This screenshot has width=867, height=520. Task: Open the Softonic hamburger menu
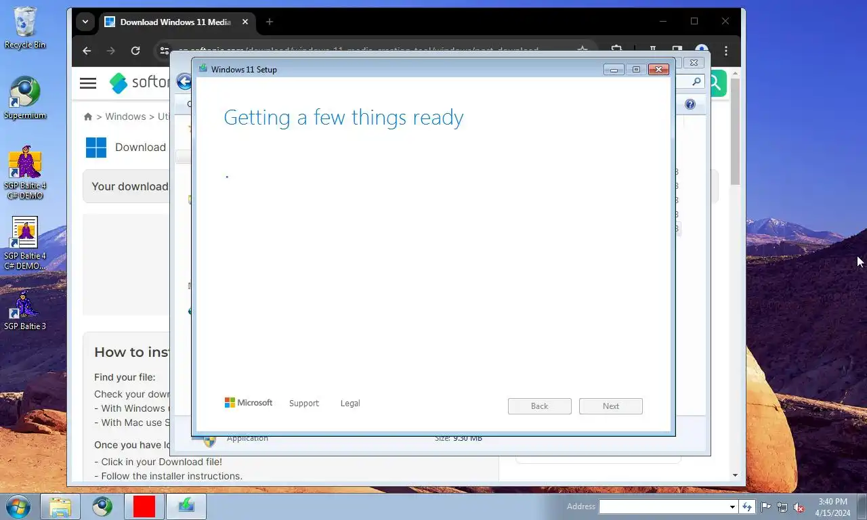pyautogui.click(x=88, y=83)
